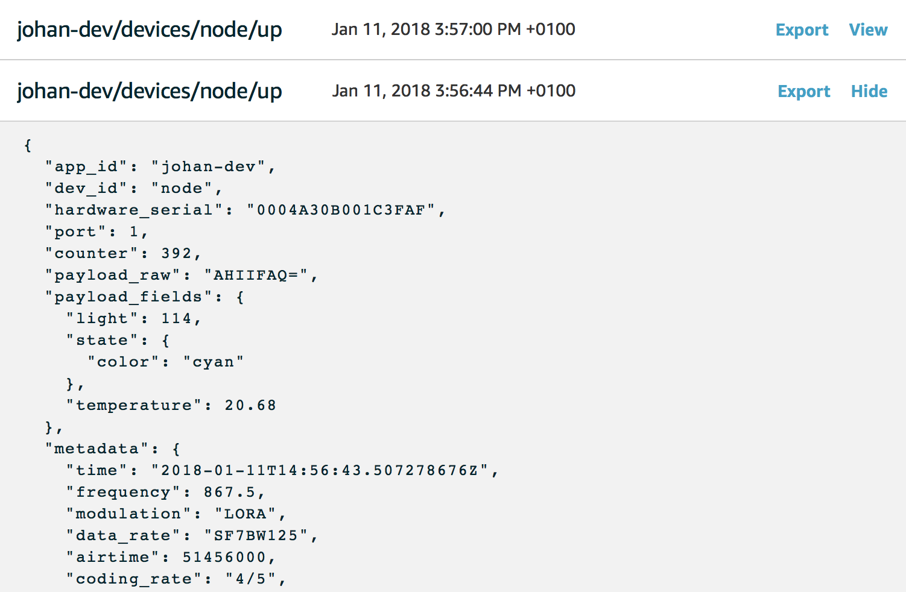Click the Jan 11, 2018 3:57:00 PM timestamp
The image size is (906, 592).
tap(454, 30)
